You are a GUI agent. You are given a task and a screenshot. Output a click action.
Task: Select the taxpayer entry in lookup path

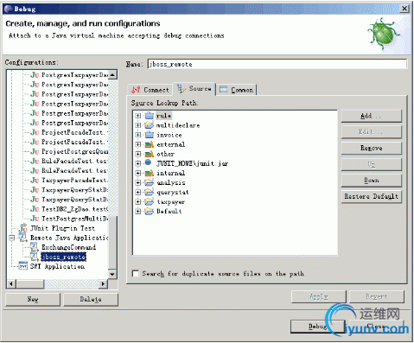pyautogui.click(x=171, y=201)
